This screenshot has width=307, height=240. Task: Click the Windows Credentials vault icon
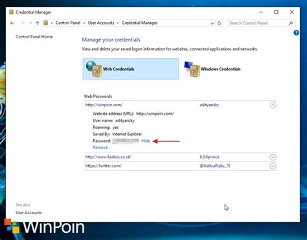point(192,69)
